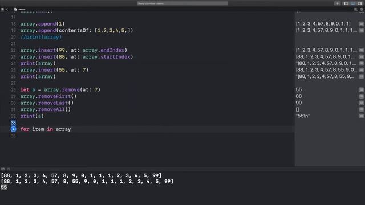Click second console output line containing 55
This screenshot has height=205, width=365.
click(87, 181)
